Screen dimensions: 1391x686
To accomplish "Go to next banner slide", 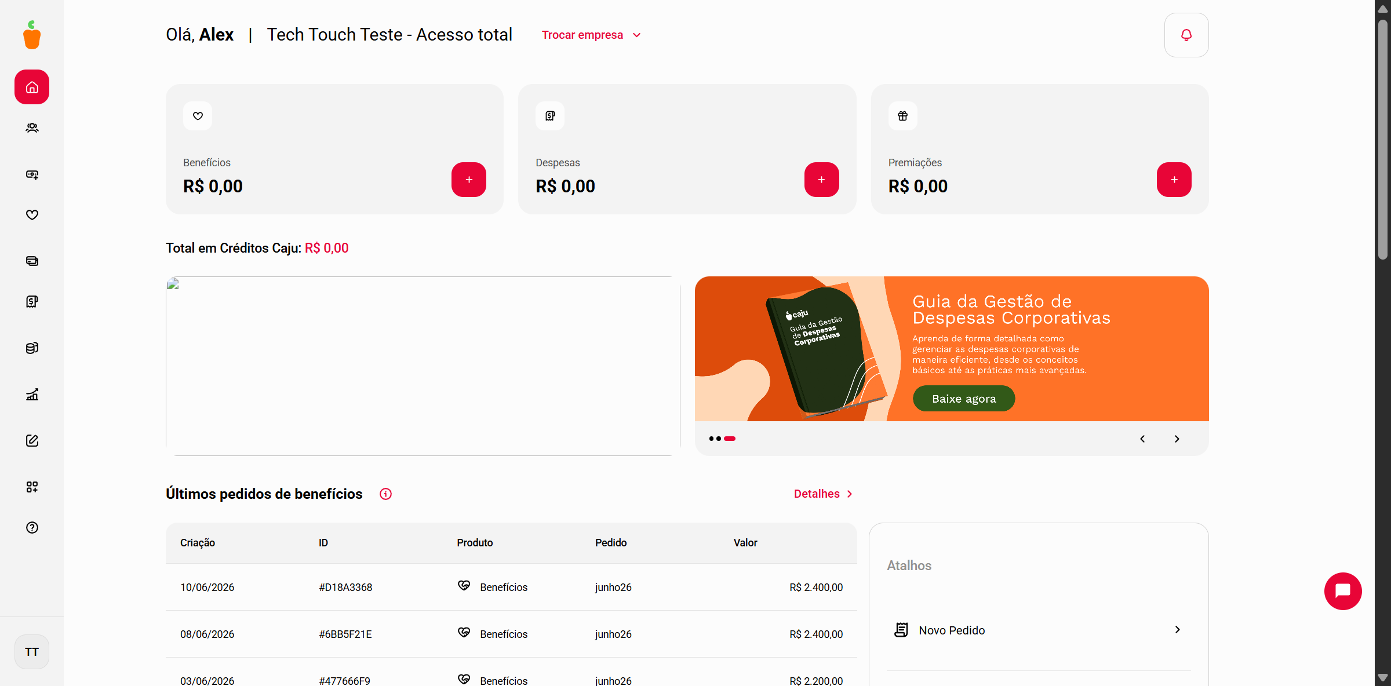I will pyautogui.click(x=1177, y=439).
